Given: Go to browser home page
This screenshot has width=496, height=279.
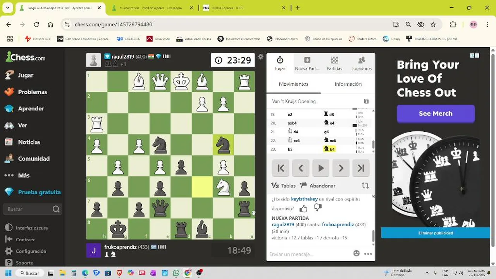Looking at the screenshot, I should [x=50, y=24].
